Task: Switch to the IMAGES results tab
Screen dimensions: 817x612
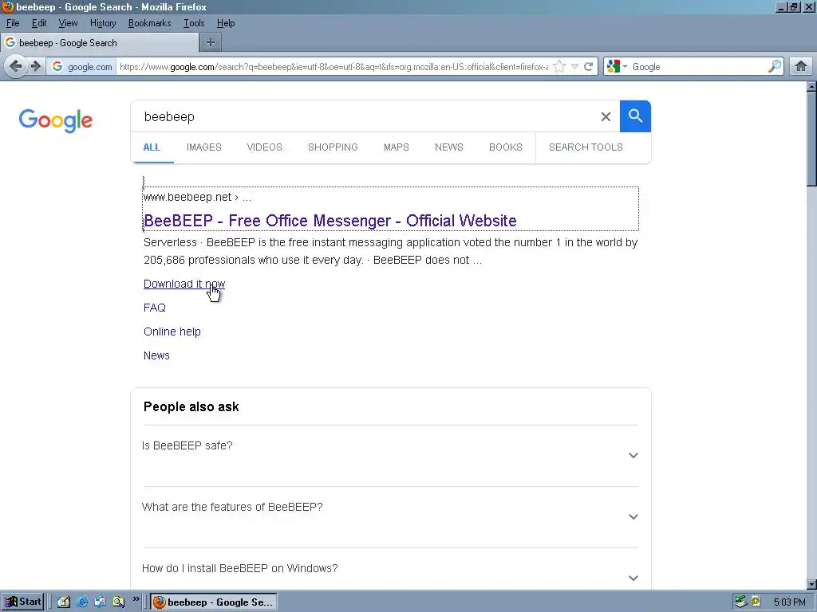Action: pyautogui.click(x=203, y=147)
